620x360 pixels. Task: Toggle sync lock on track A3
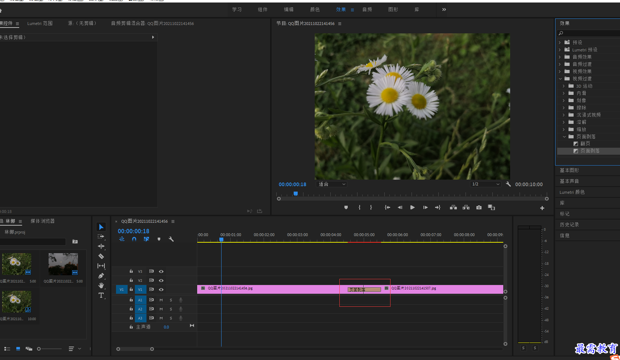[151, 318]
